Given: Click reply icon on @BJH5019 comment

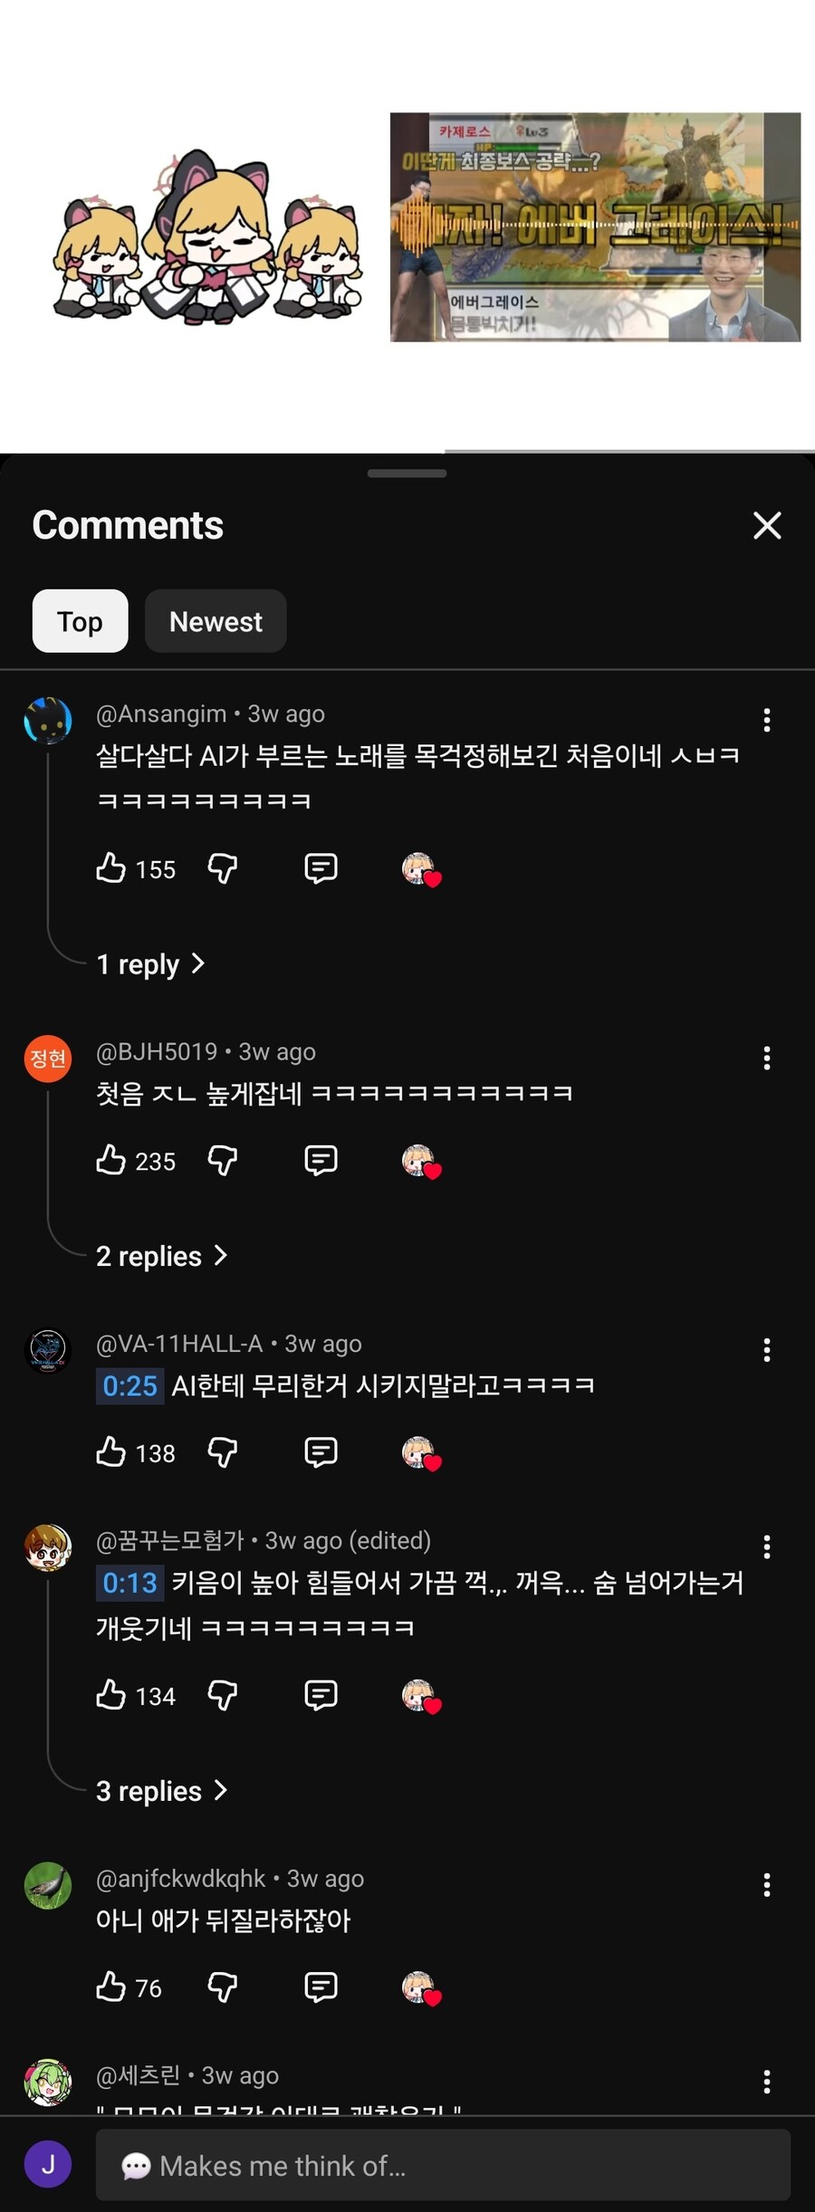Looking at the screenshot, I should tap(321, 1160).
